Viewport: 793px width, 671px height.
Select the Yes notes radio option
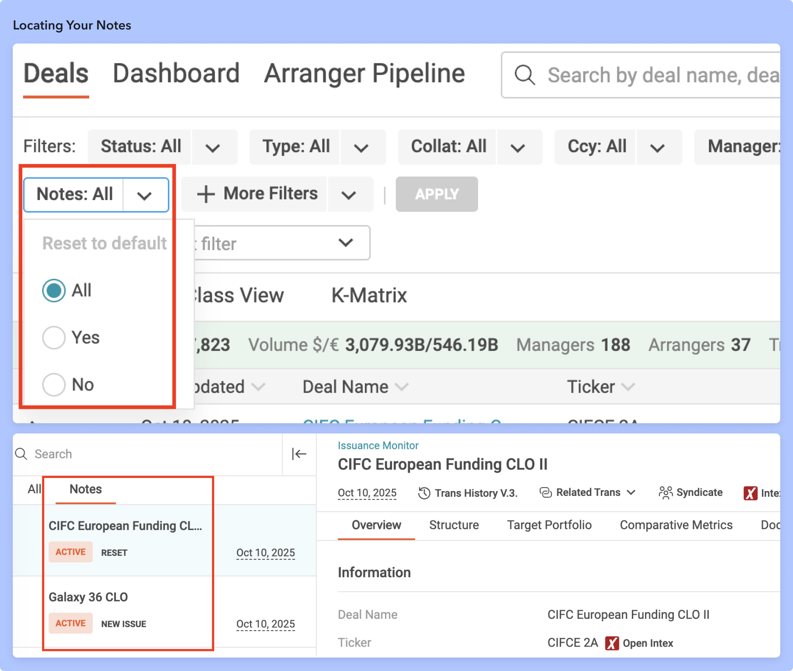(x=54, y=338)
